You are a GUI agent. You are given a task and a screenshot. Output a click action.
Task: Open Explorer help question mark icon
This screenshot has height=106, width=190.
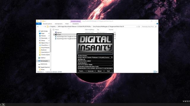(x=157, y=24)
